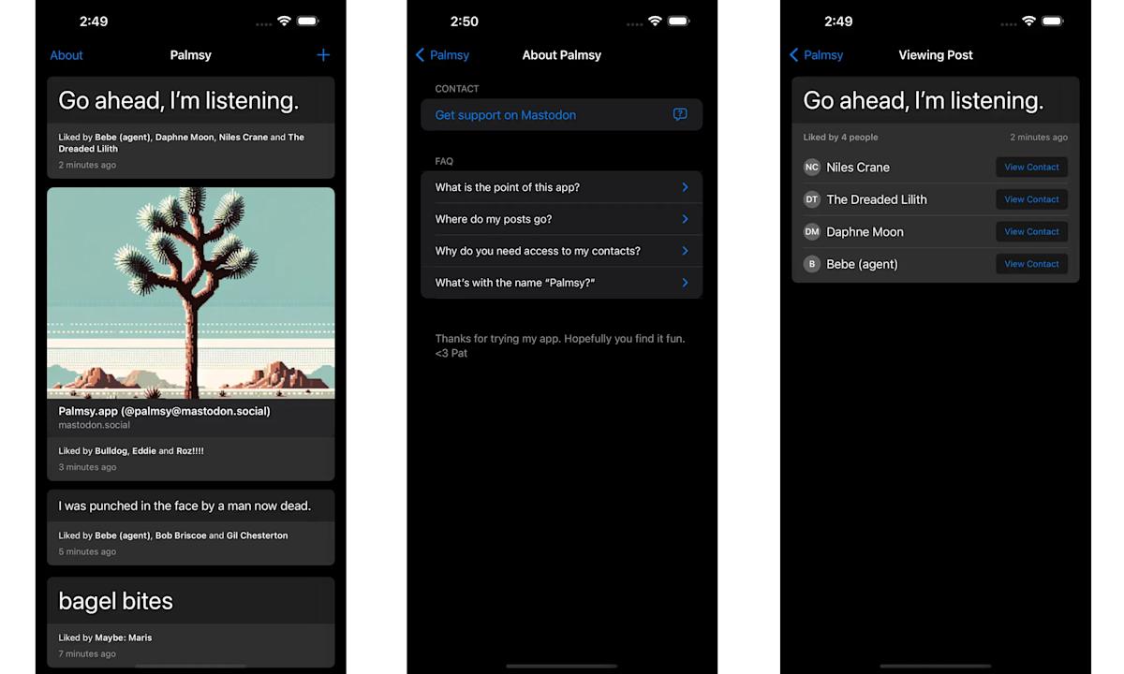Image resolution: width=1124 pixels, height=674 pixels.
Task: Go back to Palmsy from About Palmsy screen
Action: click(x=442, y=55)
